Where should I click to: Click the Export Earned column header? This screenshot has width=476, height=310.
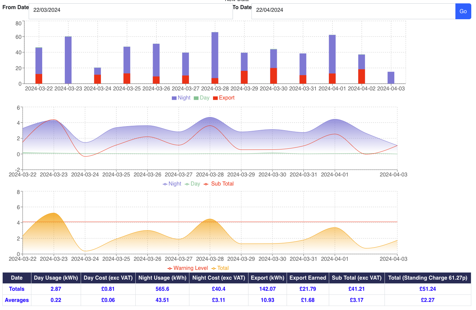tap(308, 278)
